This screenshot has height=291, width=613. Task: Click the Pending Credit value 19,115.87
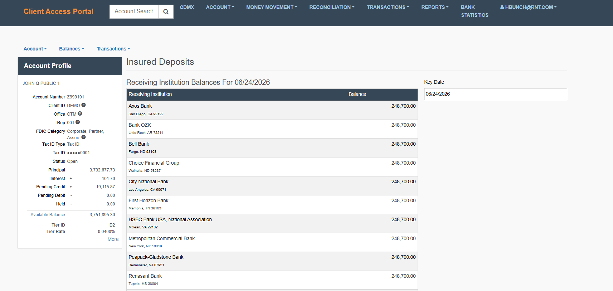tap(106, 187)
